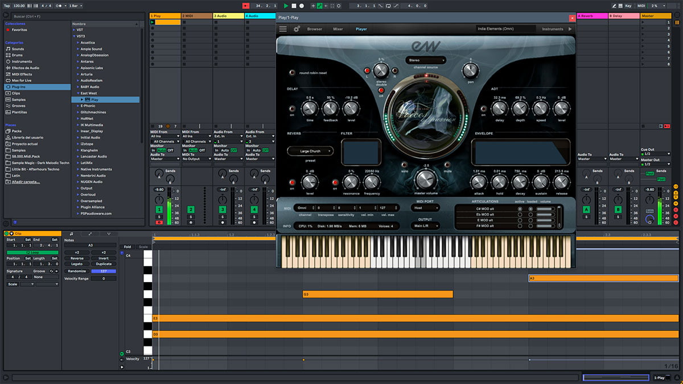Click the green automation arm button
Viewport: 683px width, 384px height.
(319, 6)
